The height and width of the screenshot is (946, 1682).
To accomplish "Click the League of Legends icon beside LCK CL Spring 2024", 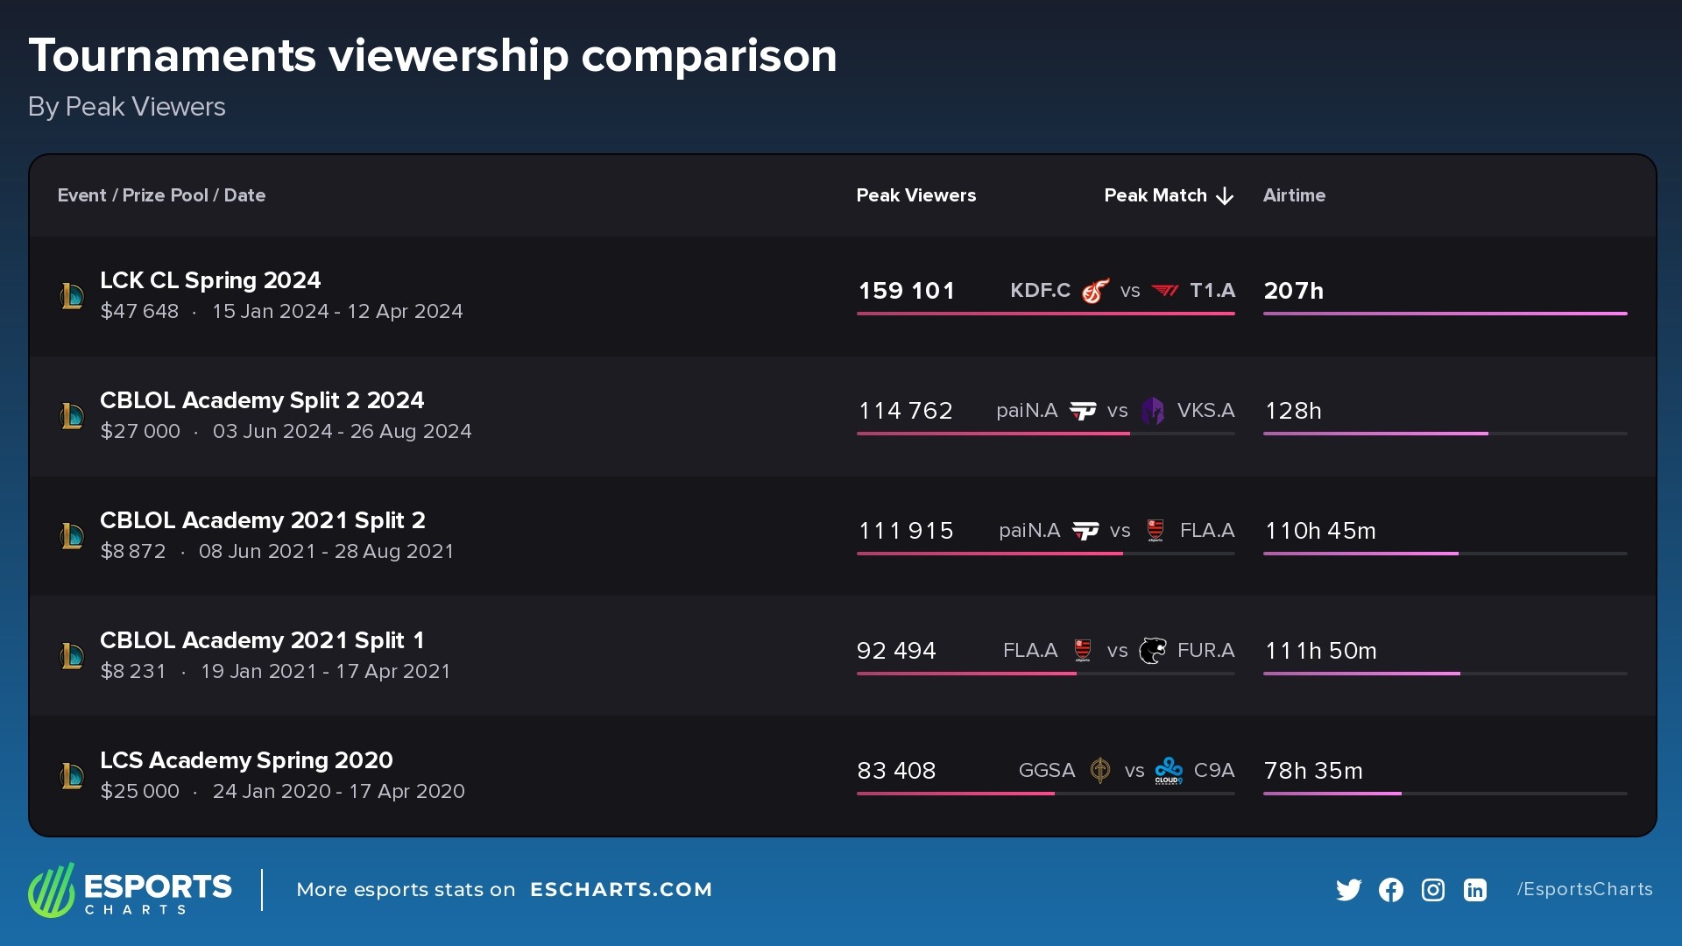I will [x=74, y=295].
